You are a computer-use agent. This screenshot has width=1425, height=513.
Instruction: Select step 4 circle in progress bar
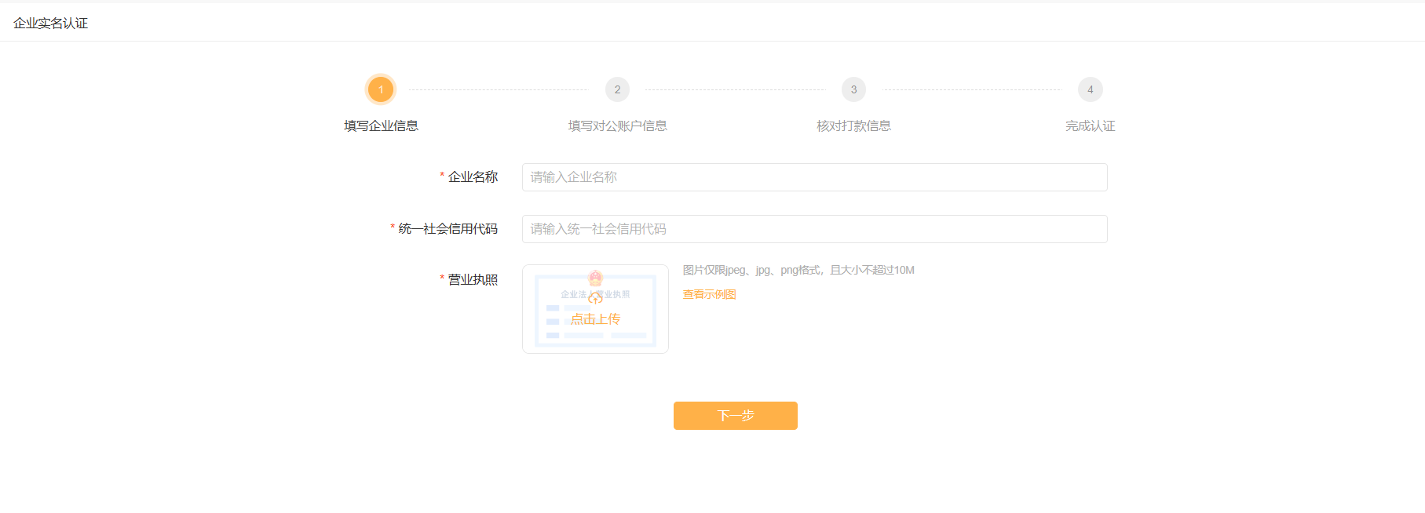click(x=1090, y=89)
